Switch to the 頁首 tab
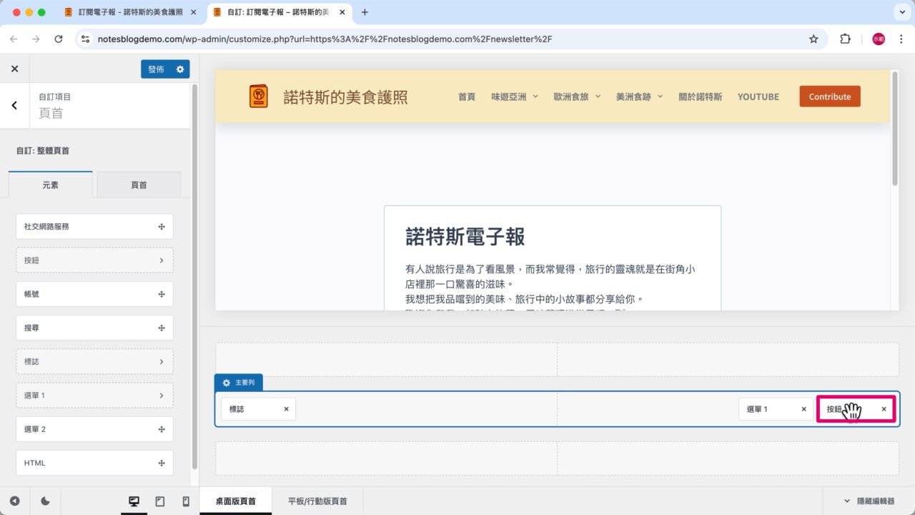This screenshot has height=515, width=915. point(139,185)
